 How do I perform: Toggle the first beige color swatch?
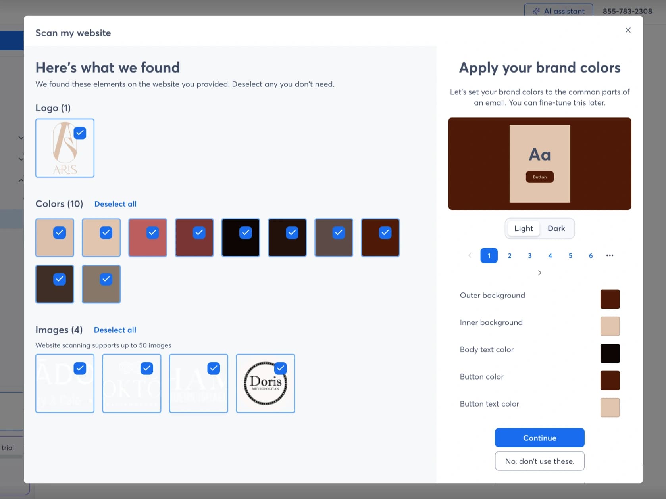(55, 238)
